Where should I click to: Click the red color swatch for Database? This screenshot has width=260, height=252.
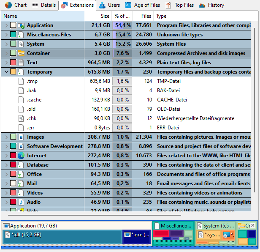[13, 165]
